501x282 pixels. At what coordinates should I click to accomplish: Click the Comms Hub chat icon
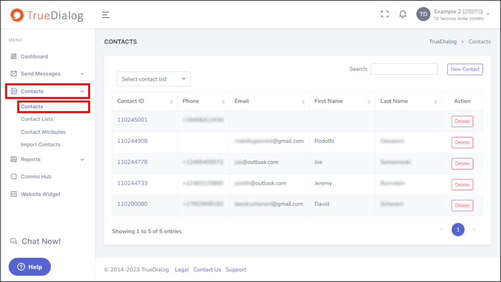[x=13, y=176]
